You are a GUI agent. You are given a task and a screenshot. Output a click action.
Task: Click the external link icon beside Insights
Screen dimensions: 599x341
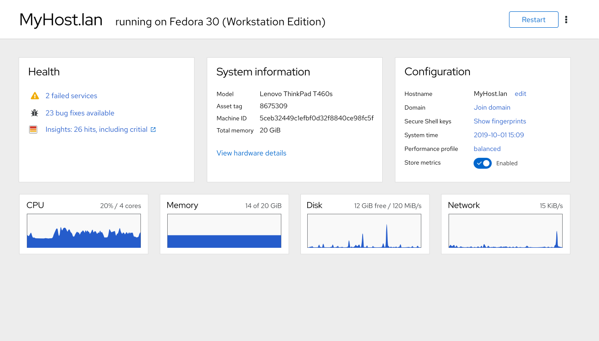coord(153,130)
